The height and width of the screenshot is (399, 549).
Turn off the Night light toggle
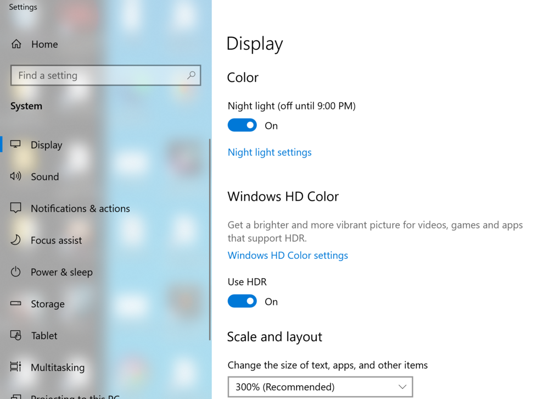[242, 125]
